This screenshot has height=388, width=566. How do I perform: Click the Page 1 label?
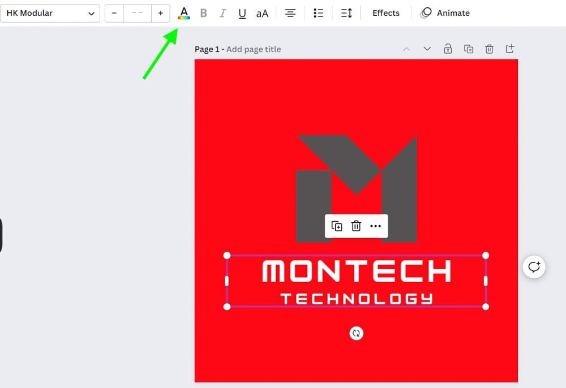click(x=207, y=49)
